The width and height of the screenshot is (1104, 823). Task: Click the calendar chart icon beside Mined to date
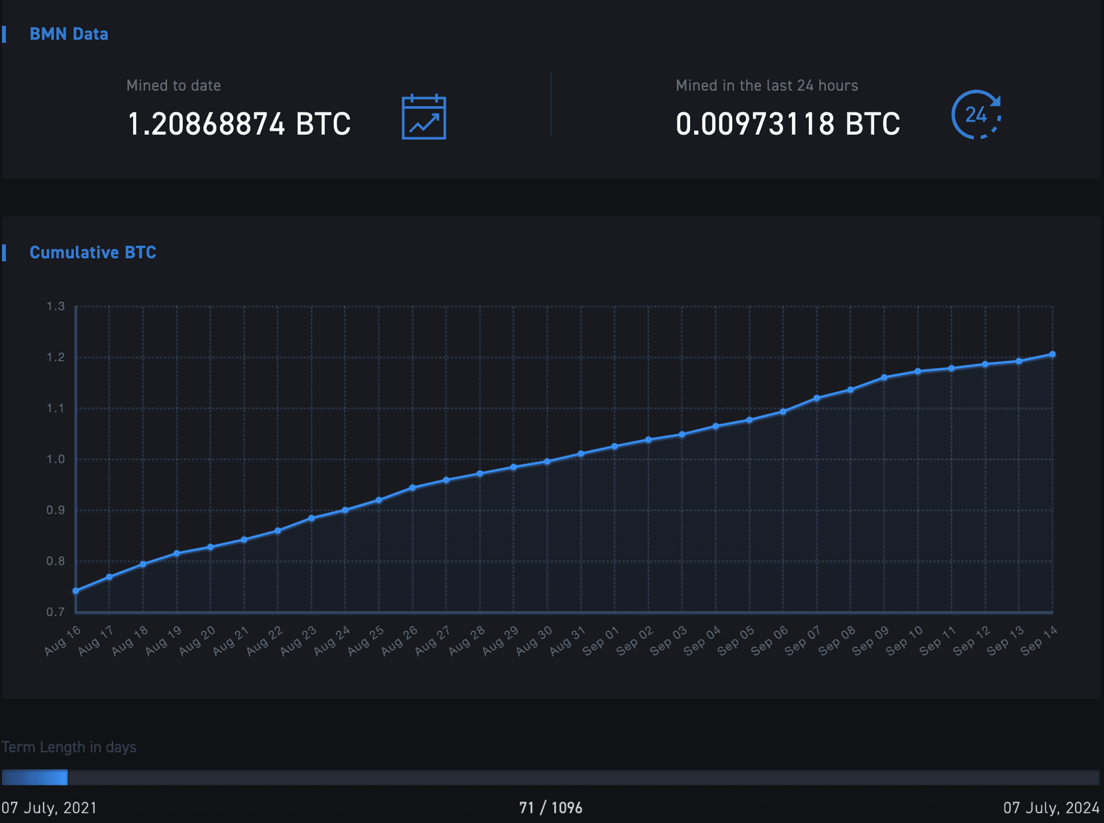424,117
